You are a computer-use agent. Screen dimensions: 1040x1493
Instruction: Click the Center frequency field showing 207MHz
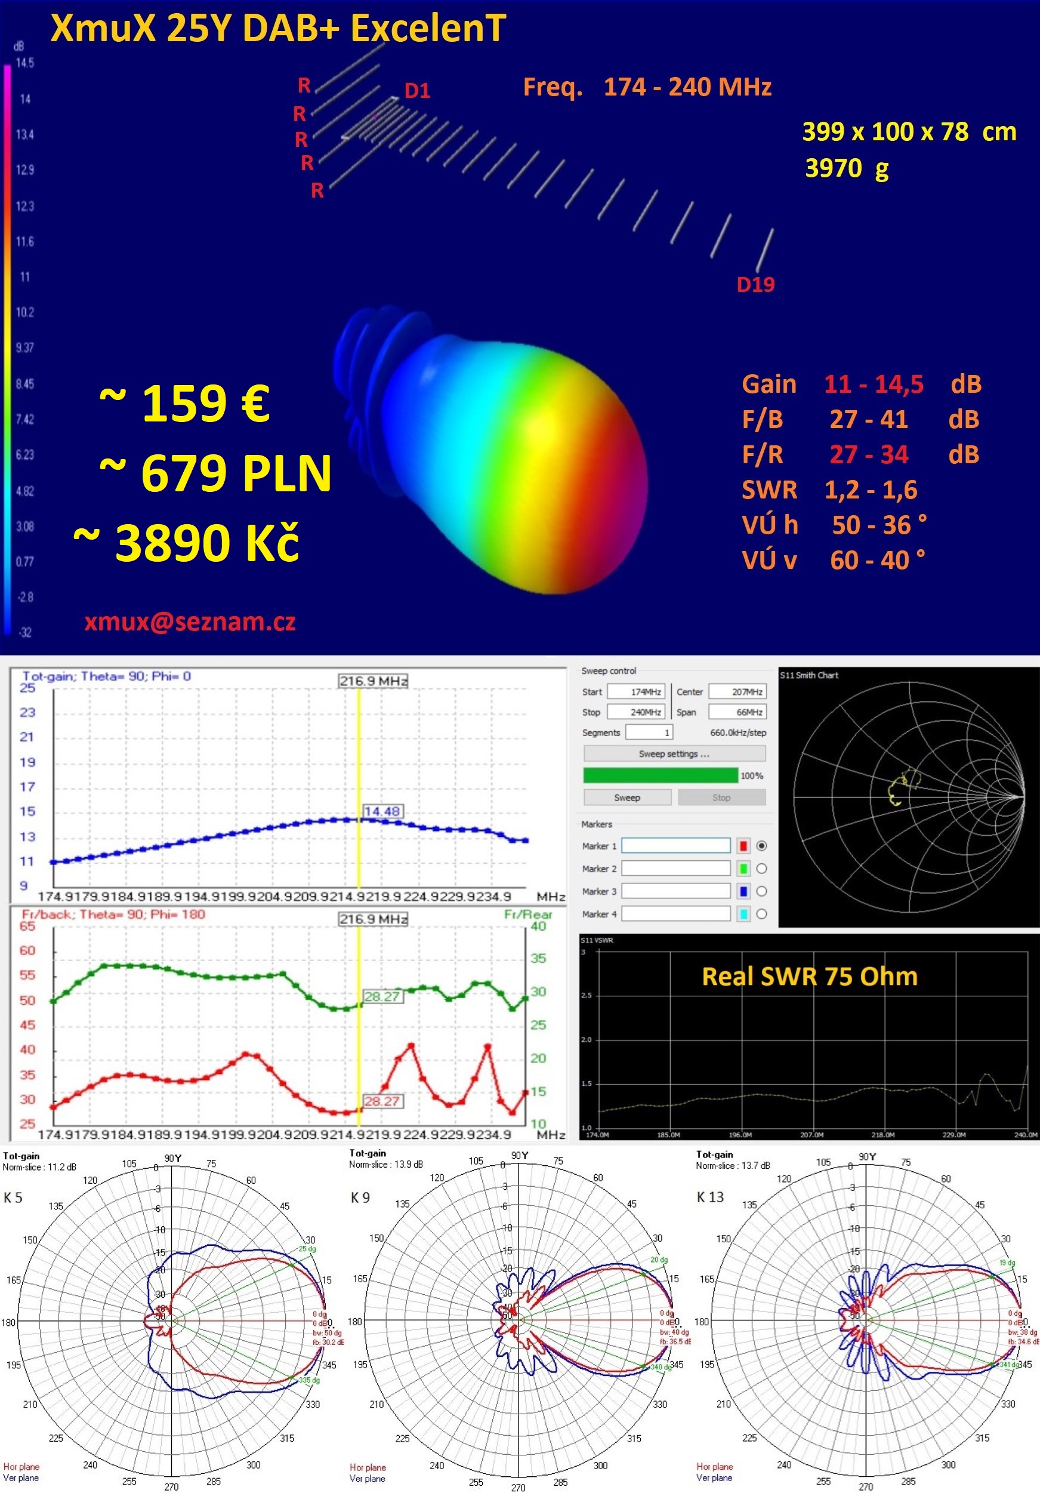(737, 692)
